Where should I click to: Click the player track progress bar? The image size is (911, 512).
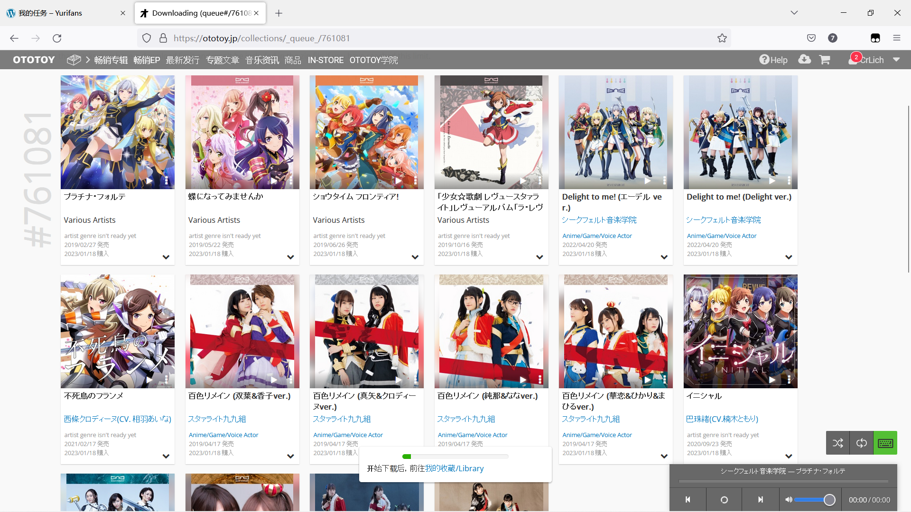pyautogui.click(x=783, y=481)
